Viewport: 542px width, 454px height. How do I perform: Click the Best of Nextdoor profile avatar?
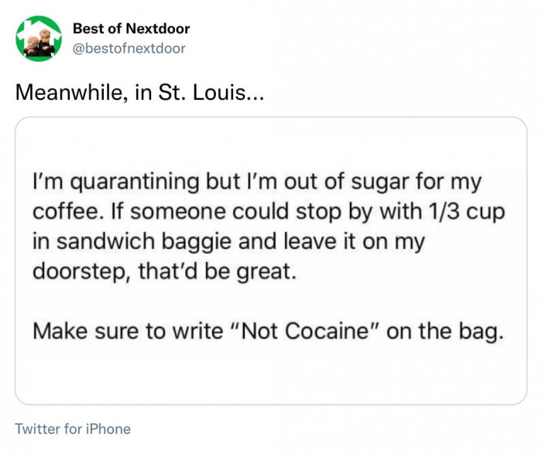click(x=39, y=39)
